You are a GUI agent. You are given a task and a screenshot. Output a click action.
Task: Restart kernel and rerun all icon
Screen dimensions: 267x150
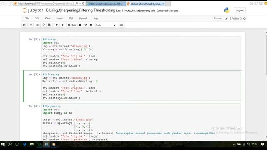click(x=91, y=25)
